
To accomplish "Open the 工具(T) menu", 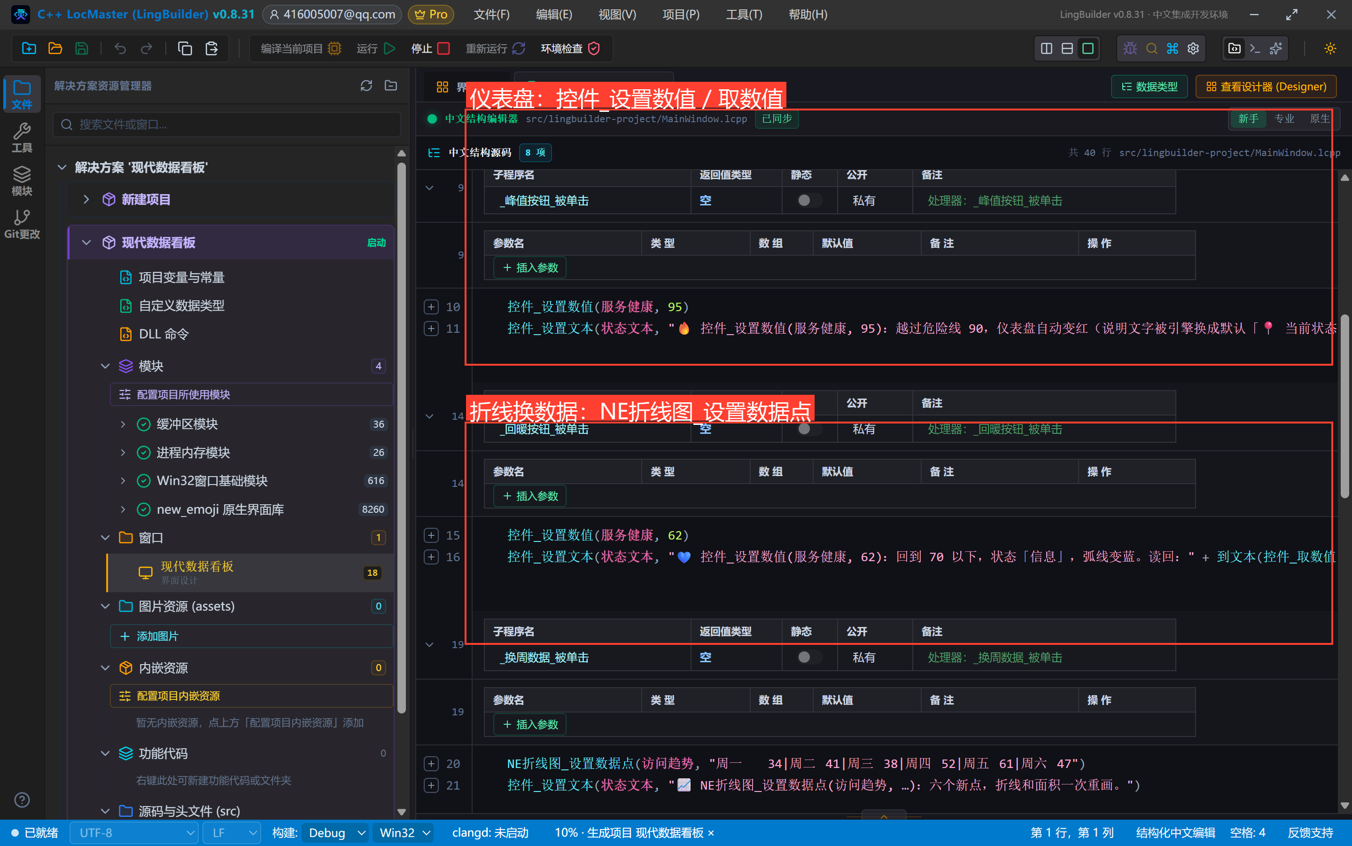I will [x=744, y=15].
